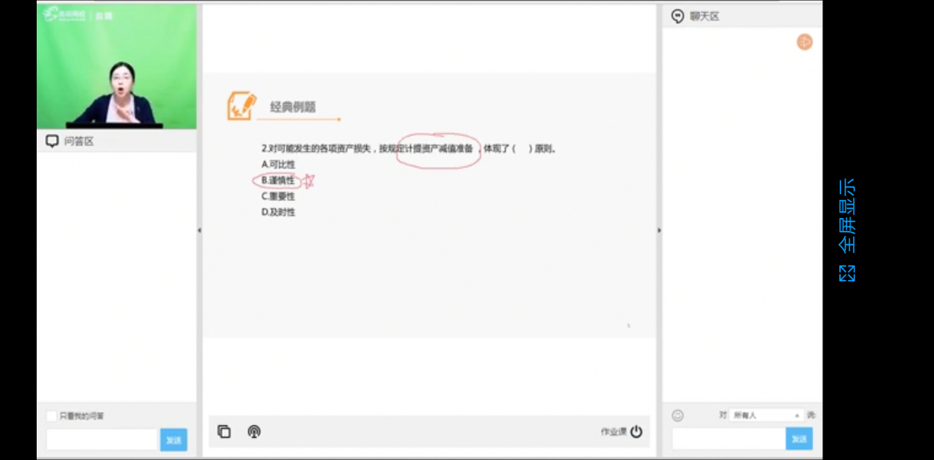The height and width of the screenshot is (460, 934).
Task: Click the power icon beside 作业课
Action: [636, 431]
